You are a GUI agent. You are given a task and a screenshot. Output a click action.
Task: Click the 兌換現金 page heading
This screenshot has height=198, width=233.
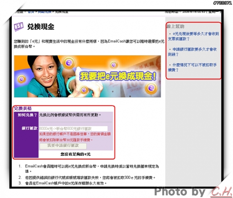click(x=41, y=27)
